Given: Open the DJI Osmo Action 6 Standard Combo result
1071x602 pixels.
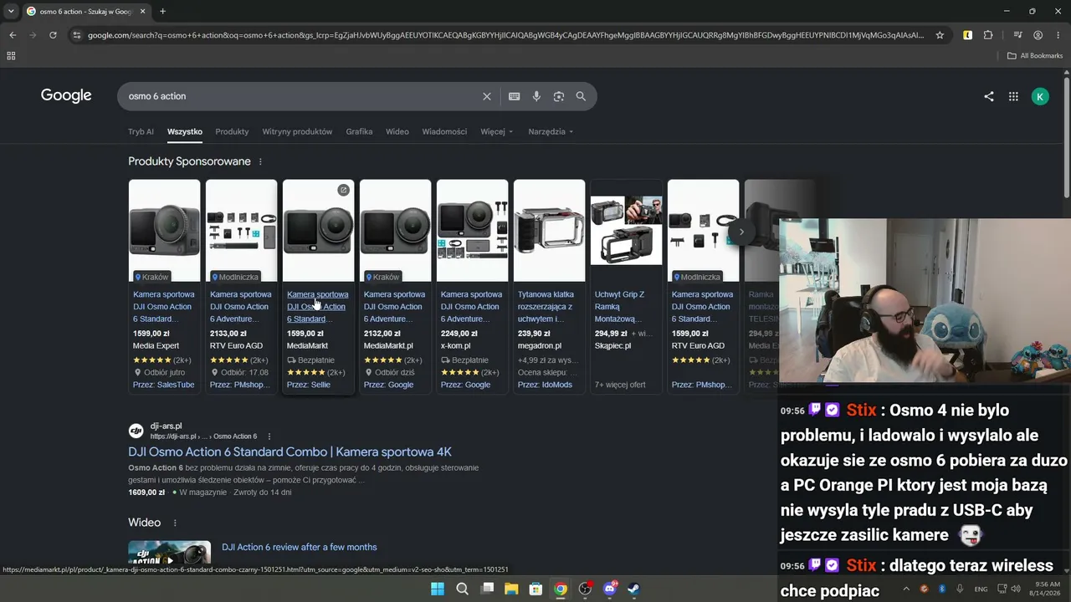Looking at the screenshot, I should coord(290,451).
